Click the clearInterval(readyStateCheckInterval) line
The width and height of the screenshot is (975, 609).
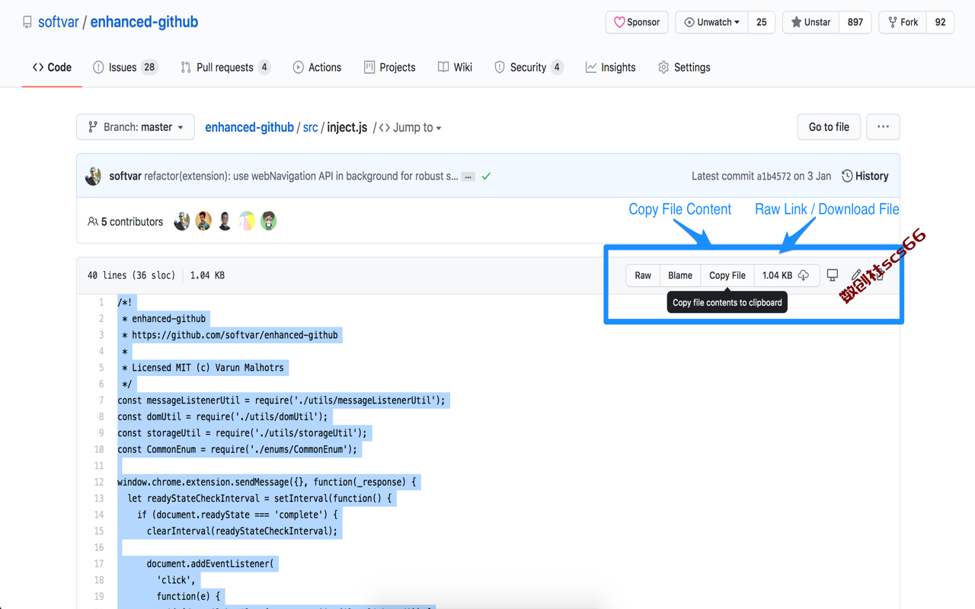[242, 531]
